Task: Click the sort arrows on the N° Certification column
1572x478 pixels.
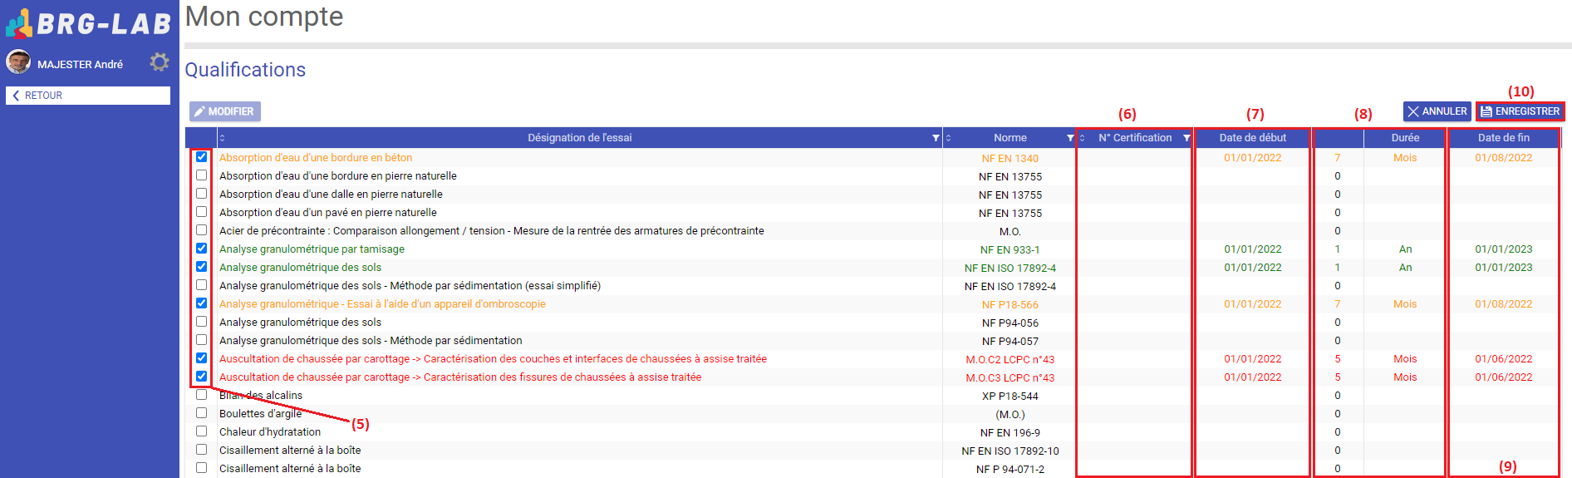Action: click(x=1082, y=138)
